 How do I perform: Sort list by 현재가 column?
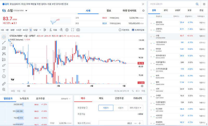(176, 16)
